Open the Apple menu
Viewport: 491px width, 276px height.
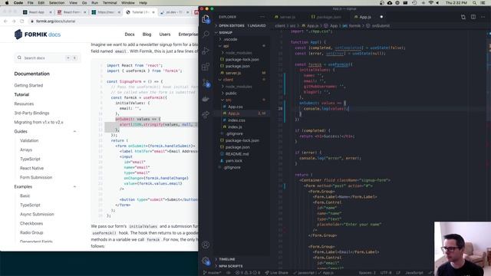7,3
